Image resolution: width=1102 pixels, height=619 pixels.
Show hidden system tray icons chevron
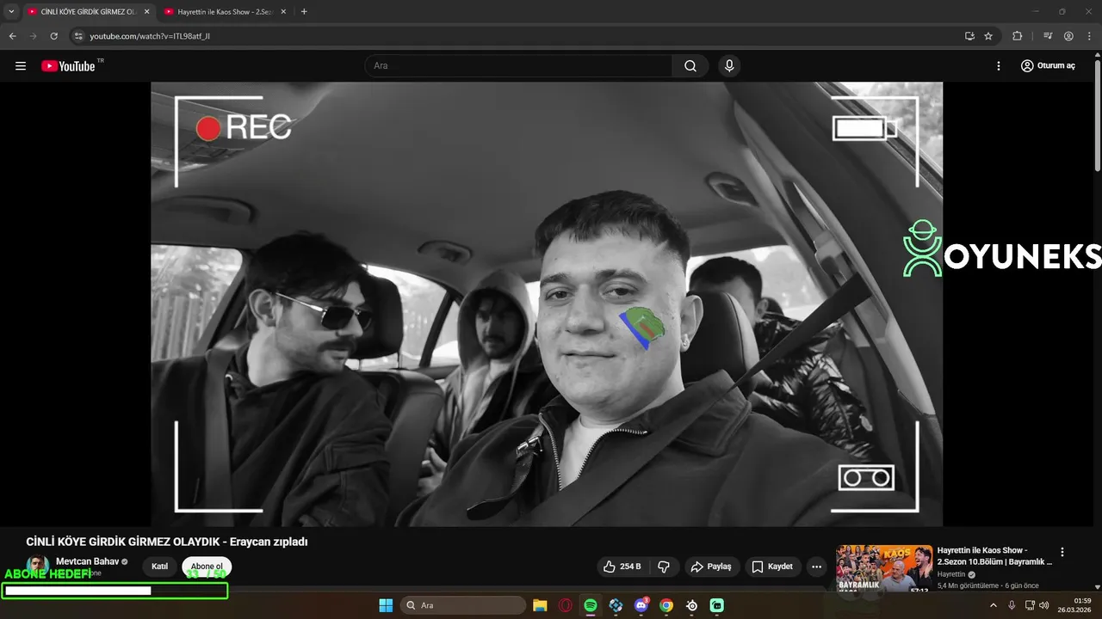point(994,605)
